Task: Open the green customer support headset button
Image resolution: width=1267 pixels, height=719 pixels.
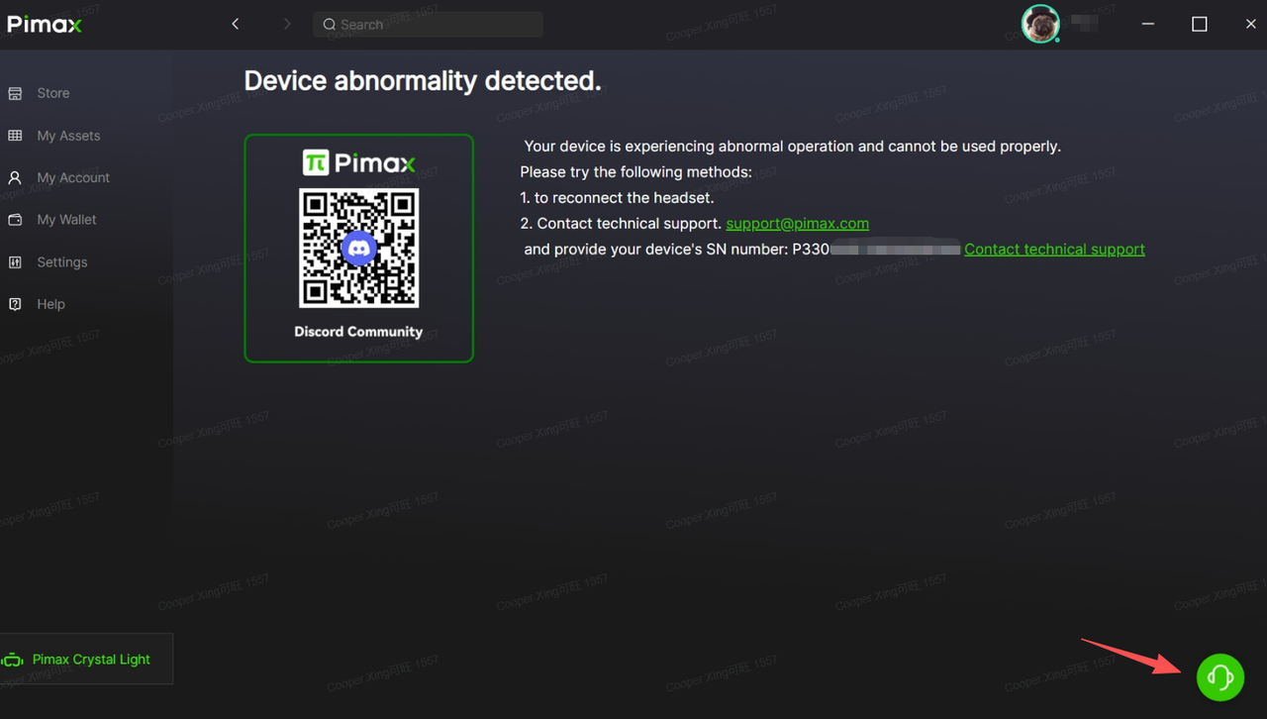Action: [x=1220, y=676]
